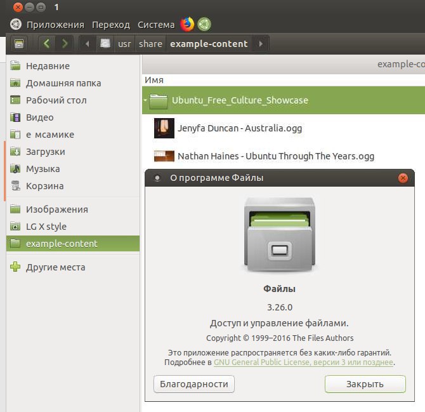Open Музыка in the sidebar
Image resolution: width=425 pixels, height=412 pixels.
pos(73,169)
